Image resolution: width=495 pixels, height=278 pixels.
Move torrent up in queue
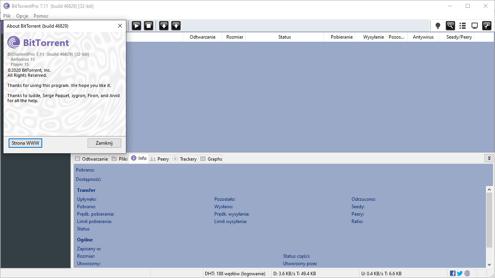point(164,26)
